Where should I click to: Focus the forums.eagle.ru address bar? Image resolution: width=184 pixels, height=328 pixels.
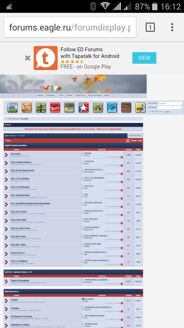pos(70,27)
